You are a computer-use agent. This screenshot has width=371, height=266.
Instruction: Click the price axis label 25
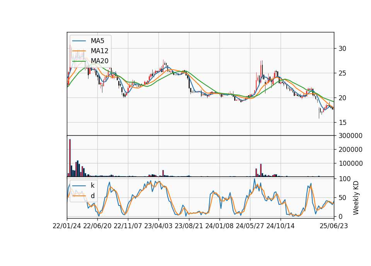tap(342, 73)
